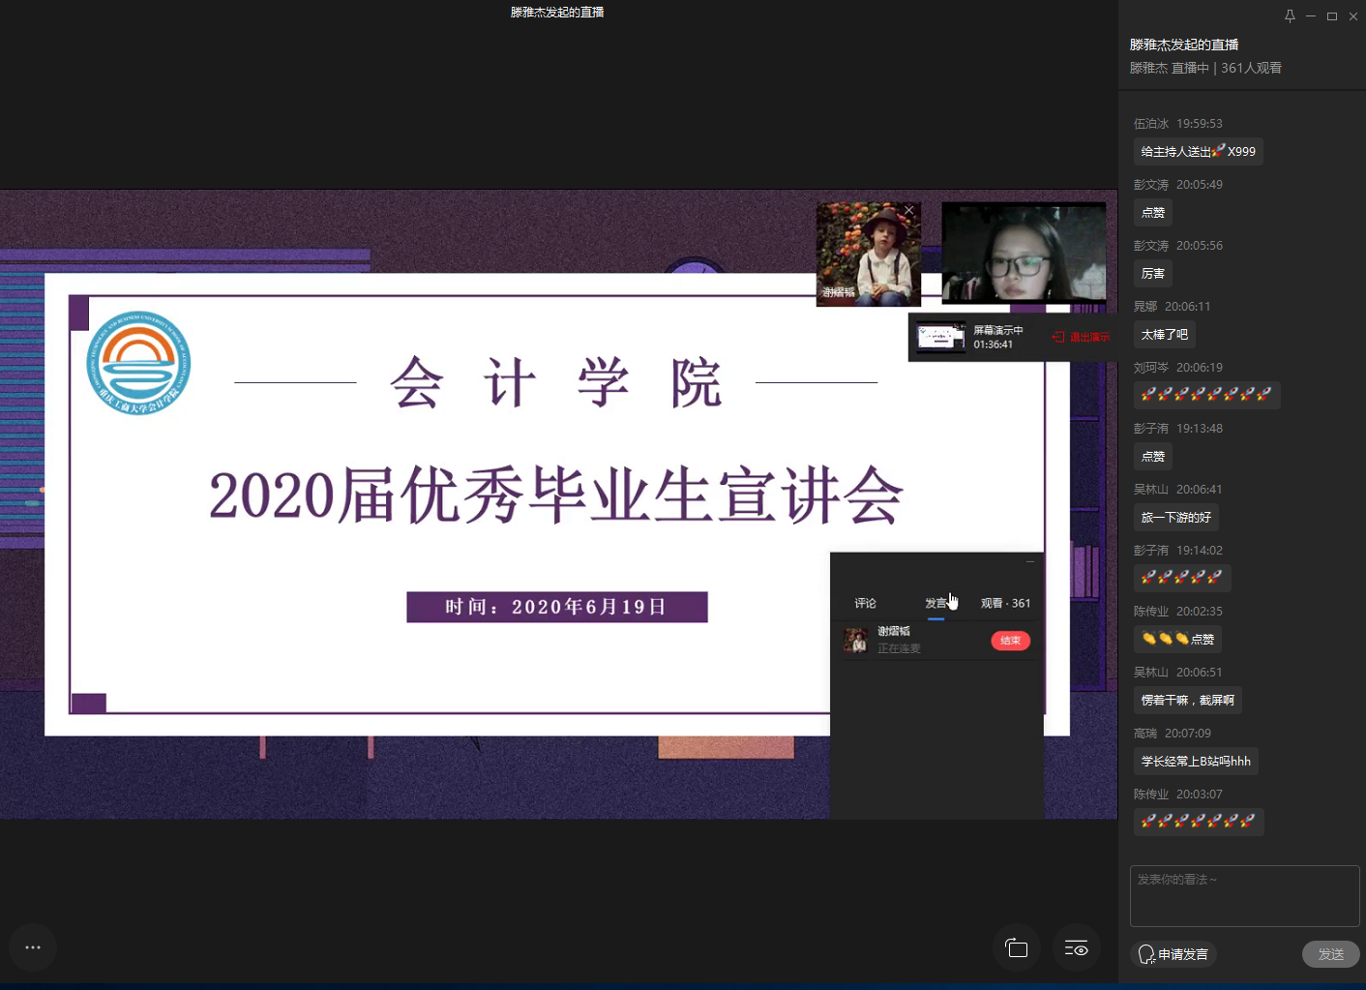Click the 申请发言 request to speak button

(1173, 954)
